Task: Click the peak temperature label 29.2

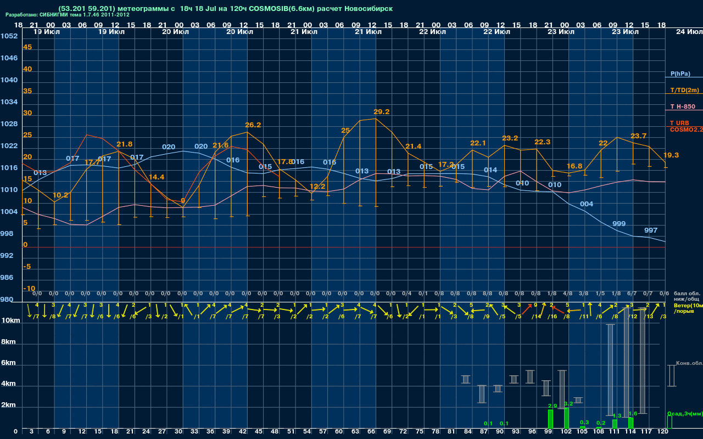Action: (381, 111)
